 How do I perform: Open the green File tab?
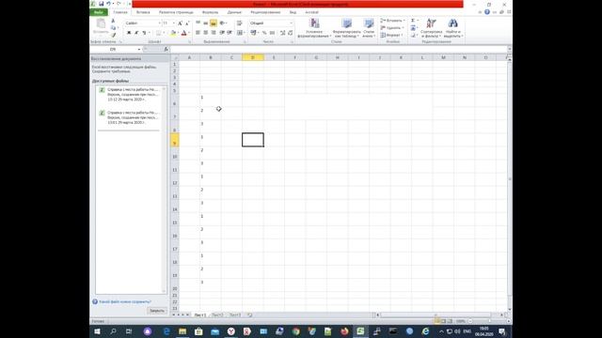(x=99, y=12)
